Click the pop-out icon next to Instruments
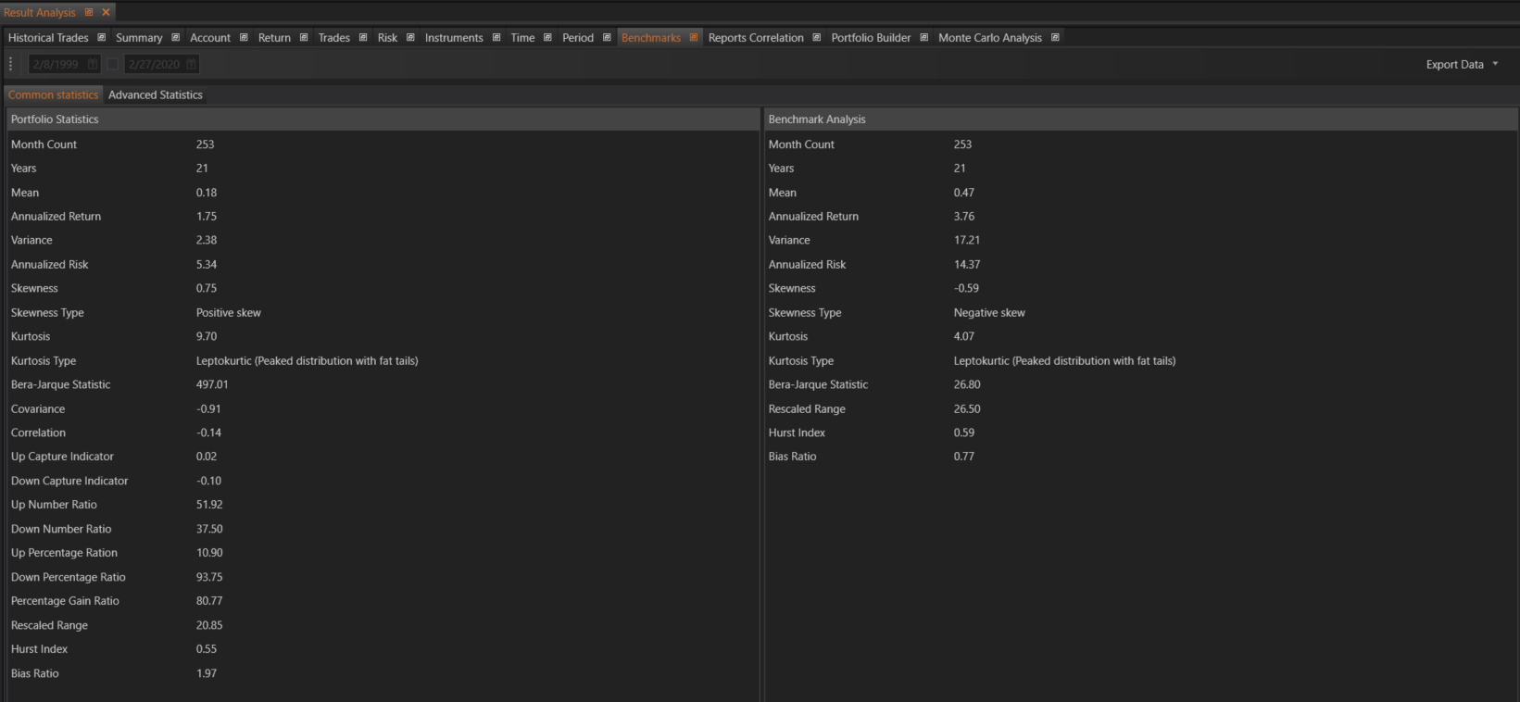The image size is (1520, 702). (496, 38)
